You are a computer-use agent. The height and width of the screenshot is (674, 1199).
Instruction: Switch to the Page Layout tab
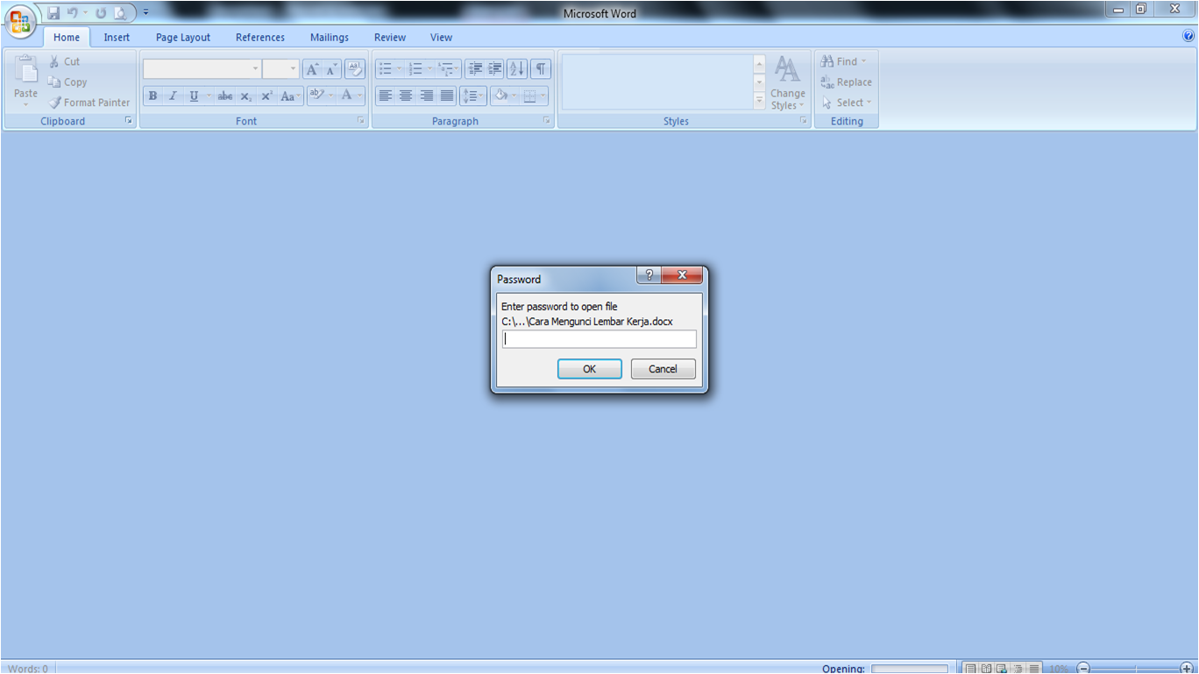[183, 37]
